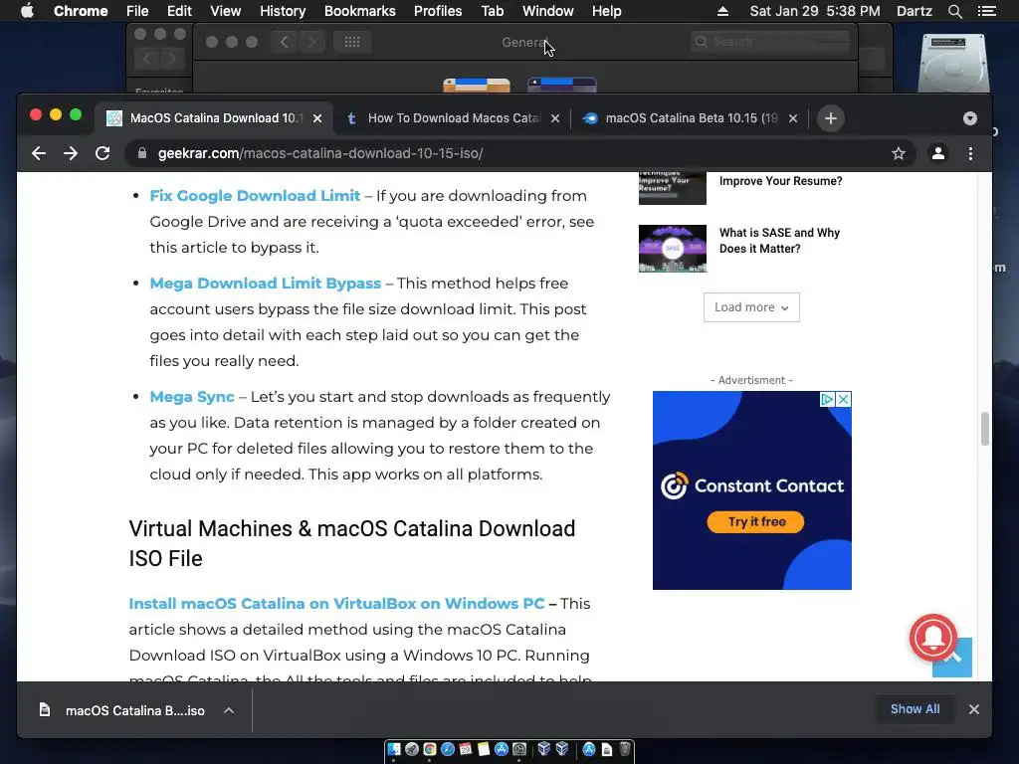Click the Try it free ad button
Viewport: 1019px width, 764px height.
(756, 521)
